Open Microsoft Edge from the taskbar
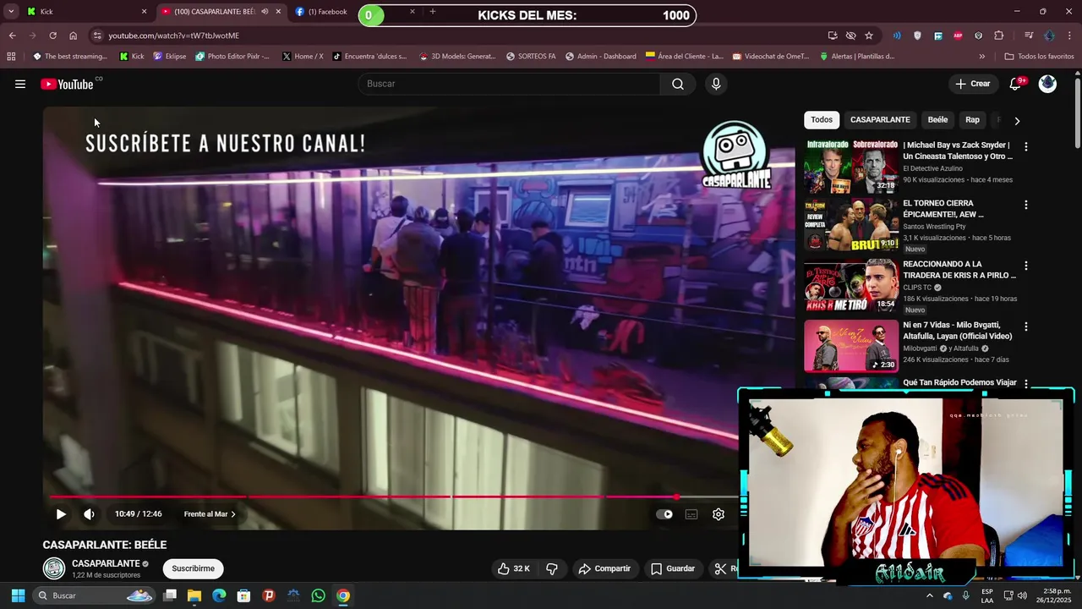Image resolution: width=1082 pixels, height=609 pixels. pyautogui.click(x=219, y=595)
